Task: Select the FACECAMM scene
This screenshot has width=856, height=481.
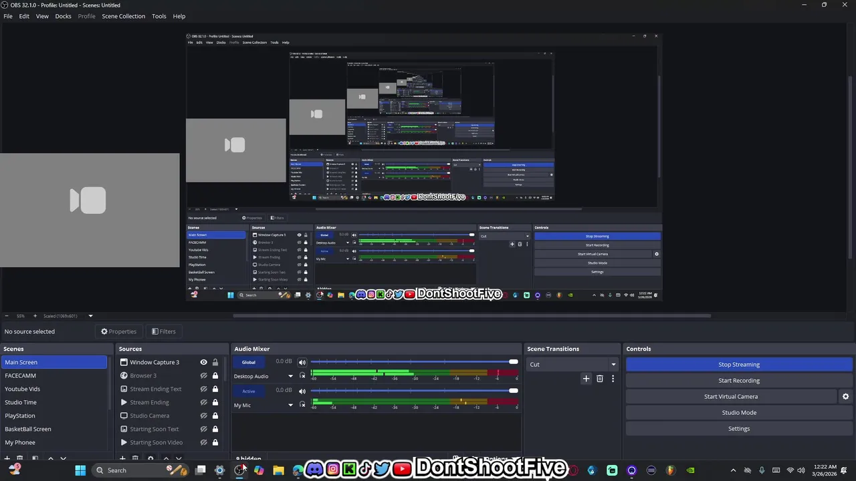Action: (x=53, y=375)
